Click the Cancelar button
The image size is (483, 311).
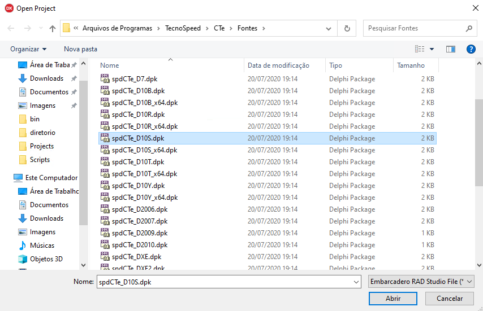point(450,299)
